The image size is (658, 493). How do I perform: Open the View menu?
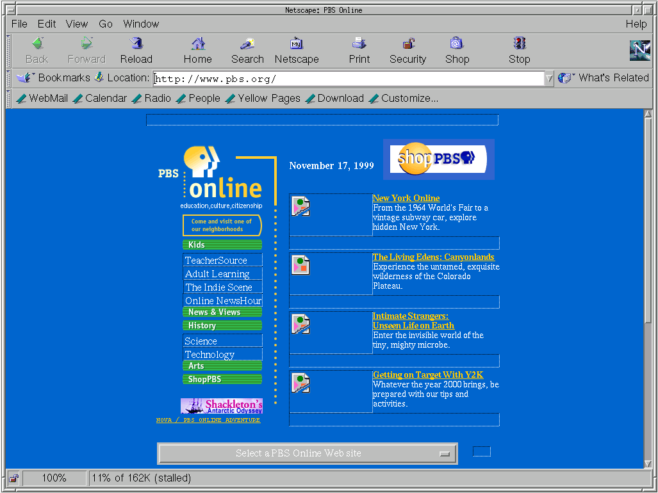(x=76, y=24)
